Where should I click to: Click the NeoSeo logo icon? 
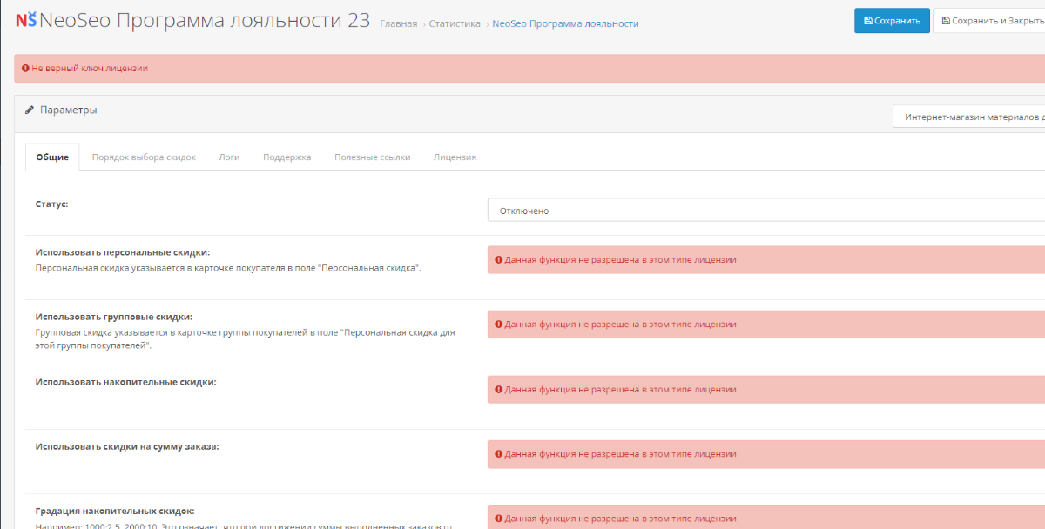pos(25,20)
